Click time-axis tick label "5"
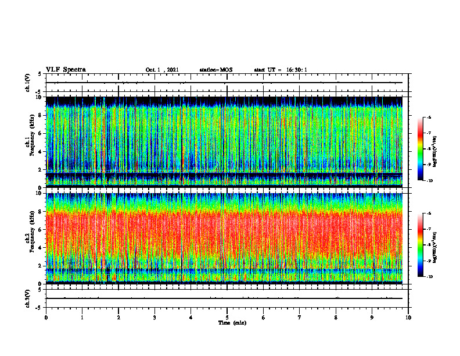The width and height of the screenshot is (460, 356). 227,318
